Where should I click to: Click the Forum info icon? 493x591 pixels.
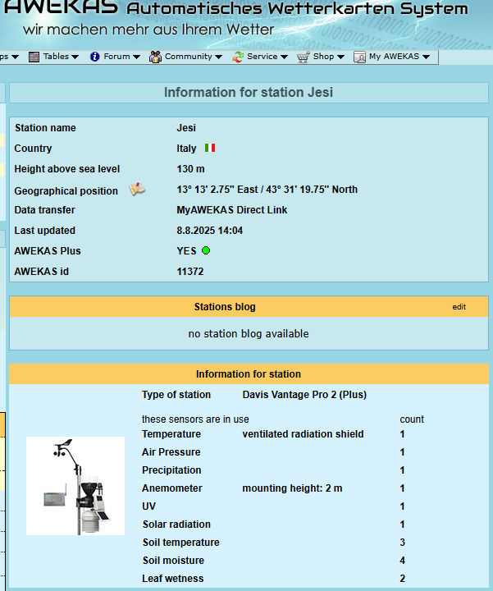tap(94, 57)
